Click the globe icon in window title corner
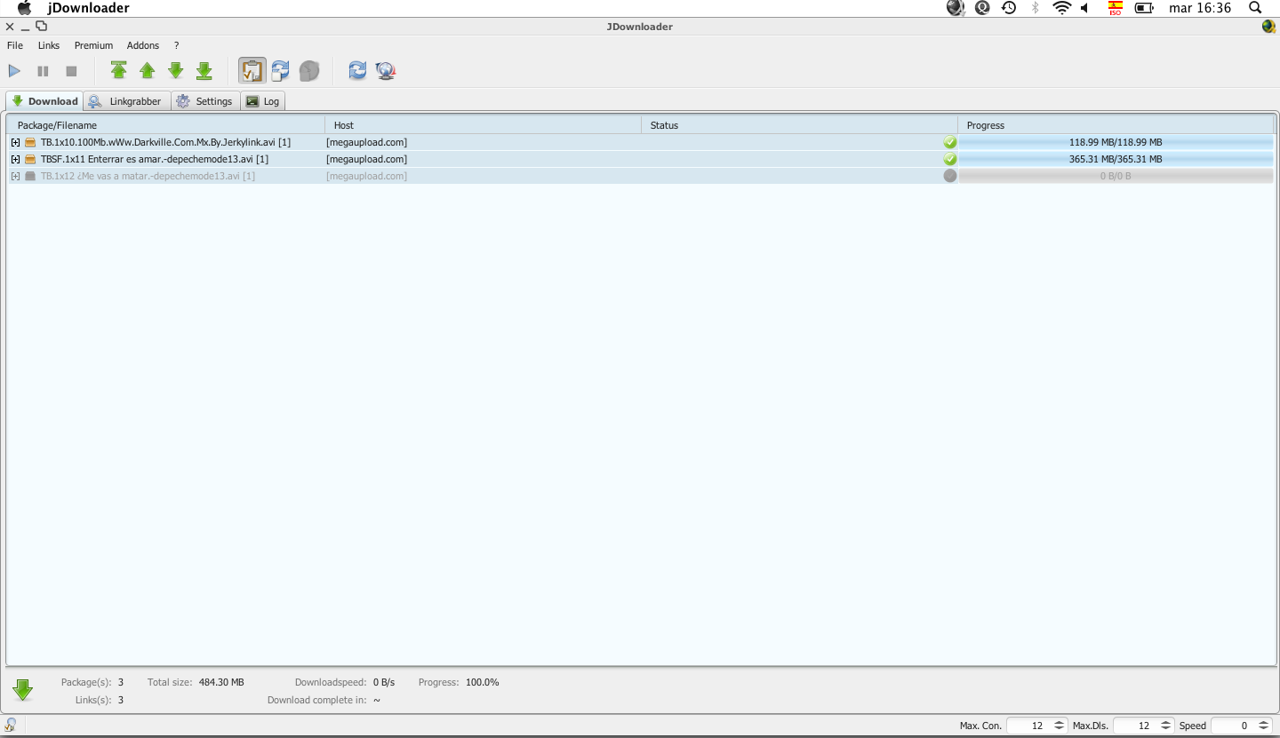 click(1269, 26)
